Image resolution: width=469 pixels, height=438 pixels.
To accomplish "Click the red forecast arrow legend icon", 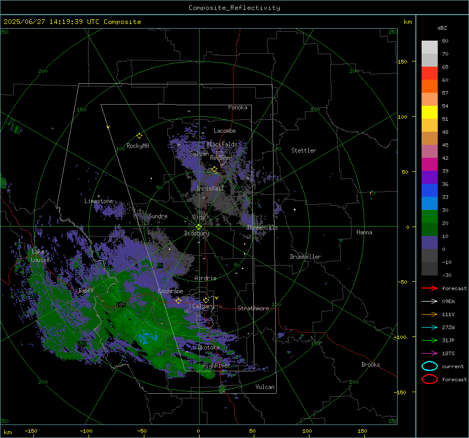I will tap(429, 288).
